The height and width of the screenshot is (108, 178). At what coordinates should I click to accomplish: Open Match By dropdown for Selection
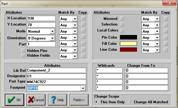[157, 25]
